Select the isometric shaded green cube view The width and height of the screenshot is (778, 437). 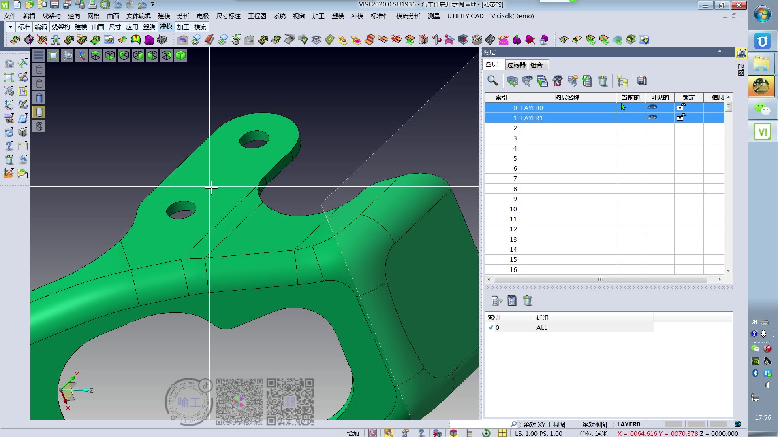[181, 55]
